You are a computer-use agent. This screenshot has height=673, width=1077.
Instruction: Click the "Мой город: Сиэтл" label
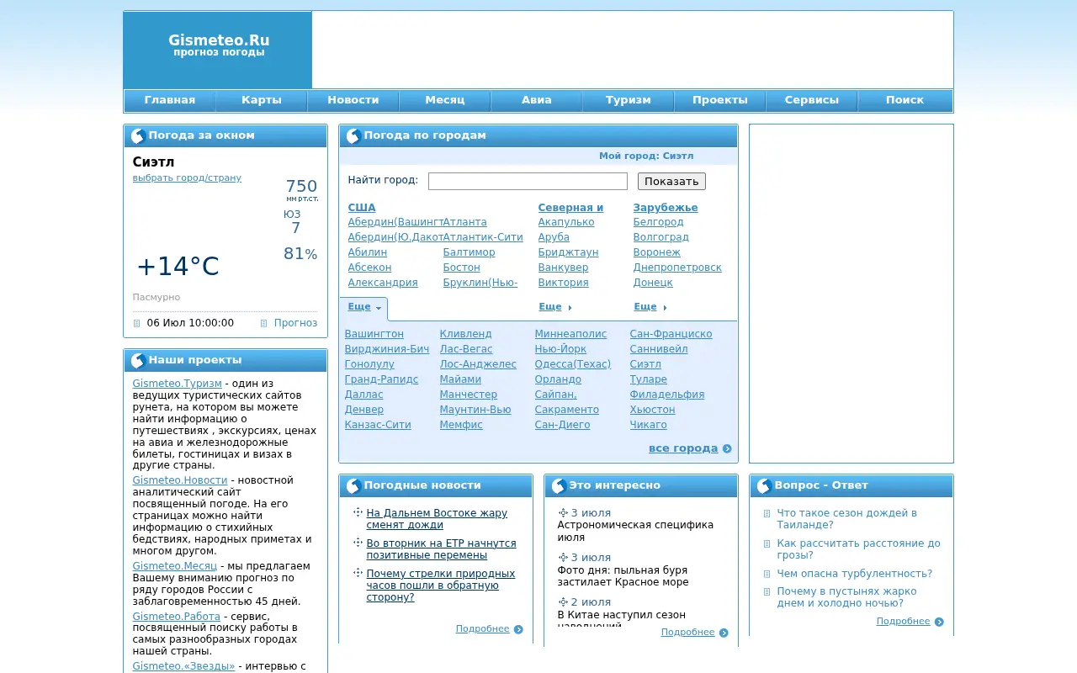646,156
